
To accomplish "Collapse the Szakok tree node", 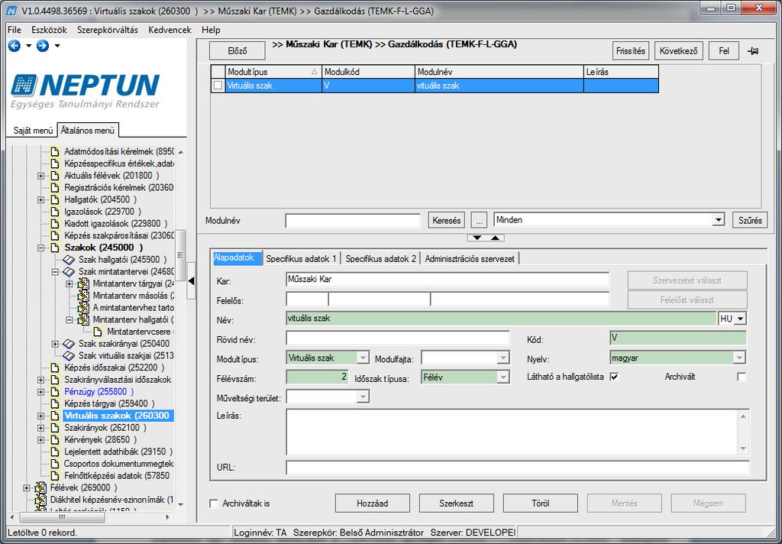I will pyautogui.click(x=41, y=248).
